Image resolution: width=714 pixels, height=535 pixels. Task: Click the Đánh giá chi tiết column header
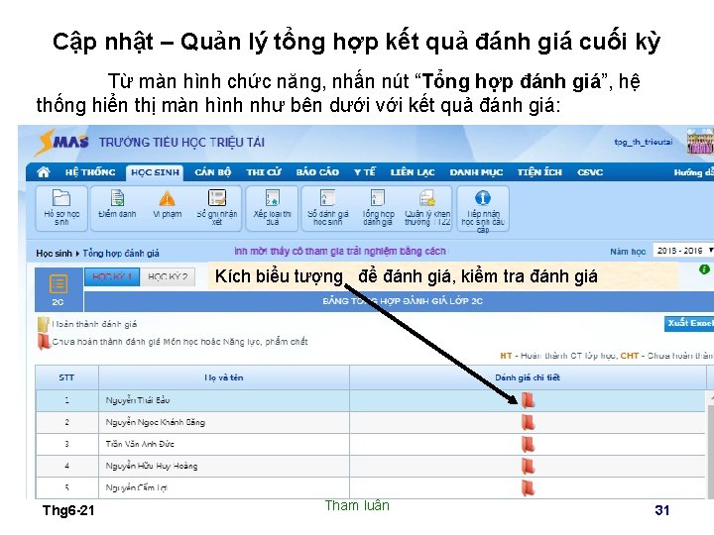[528, 377]
